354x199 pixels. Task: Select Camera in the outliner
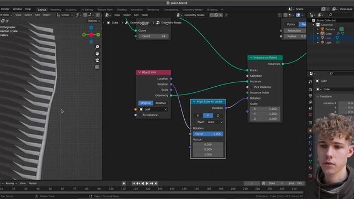[330, 29]
